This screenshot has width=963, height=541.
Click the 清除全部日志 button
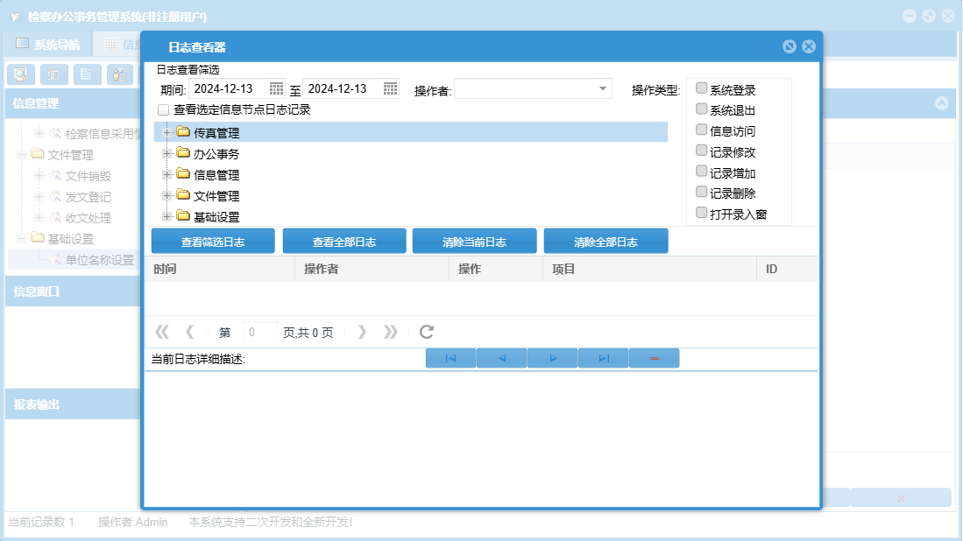pyautogui.click(x=605, y=242)
